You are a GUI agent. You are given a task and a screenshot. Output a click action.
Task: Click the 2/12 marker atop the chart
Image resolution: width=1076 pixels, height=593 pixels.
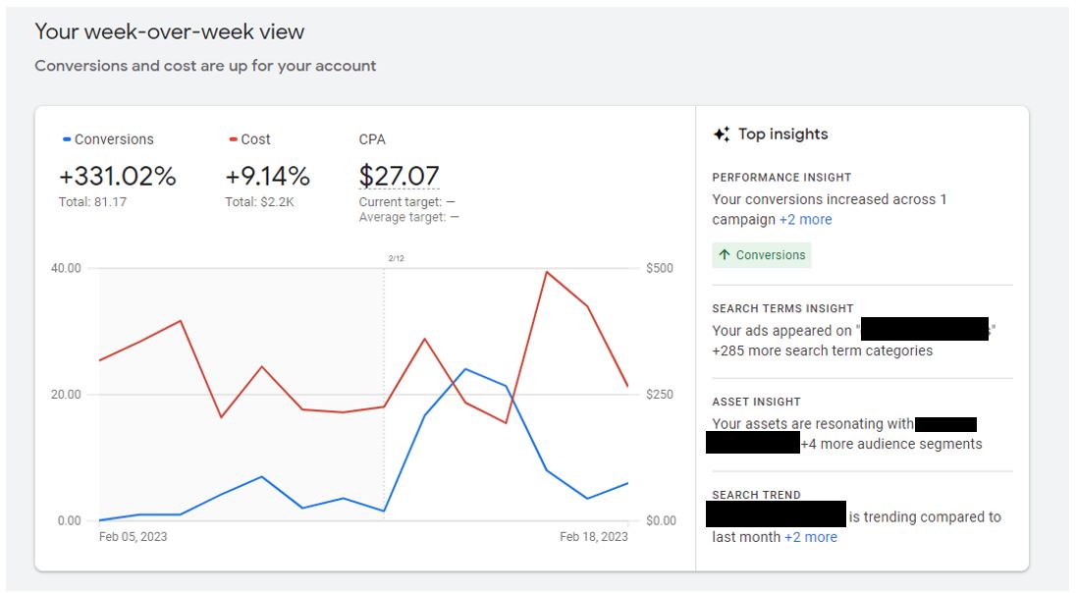tap(397, 258)
